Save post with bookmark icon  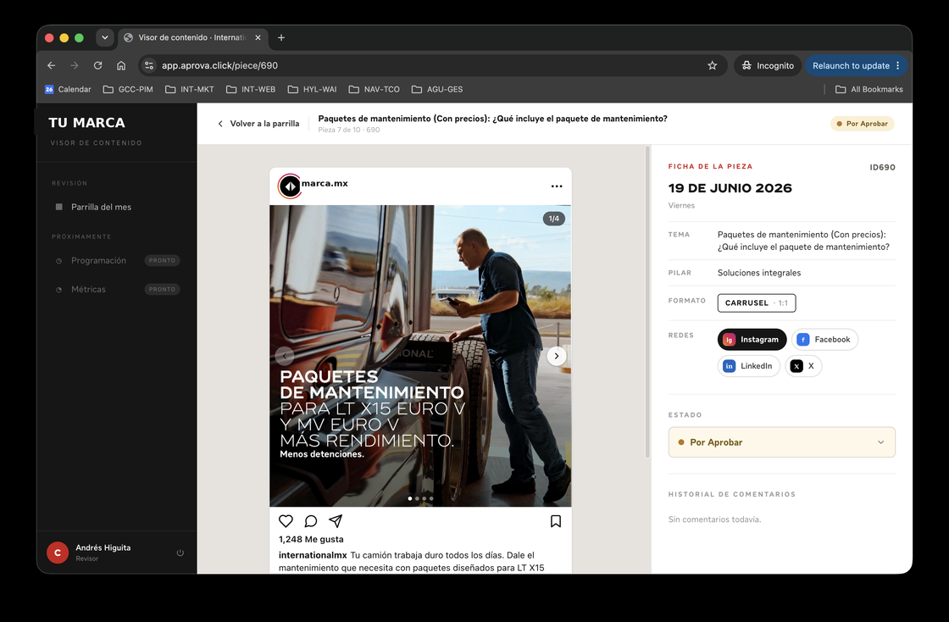click(556, 521)
